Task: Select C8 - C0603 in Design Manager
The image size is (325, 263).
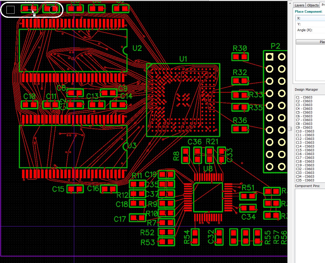Action: (x=304, y=124)
